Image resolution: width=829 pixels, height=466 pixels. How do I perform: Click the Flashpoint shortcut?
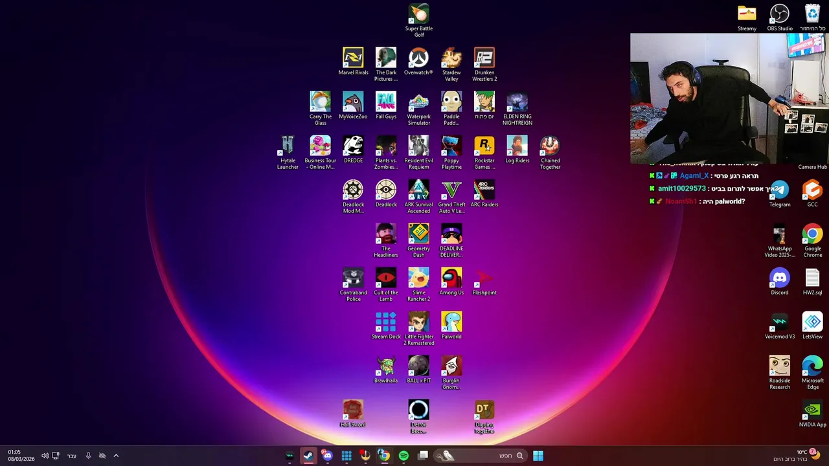[484, 281]
